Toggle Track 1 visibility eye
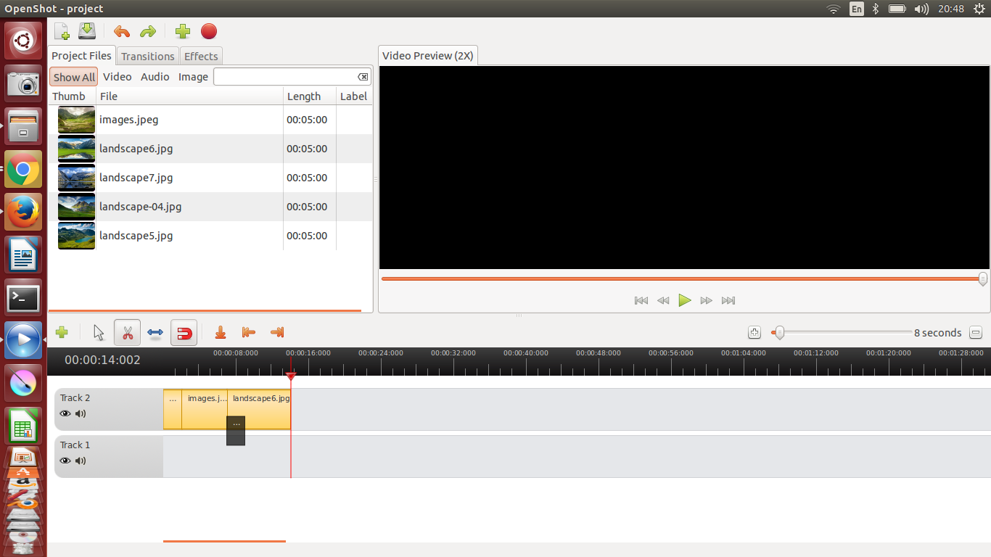Screen dimensions: 991x557 pyautogui.click(x=65, y=461)
